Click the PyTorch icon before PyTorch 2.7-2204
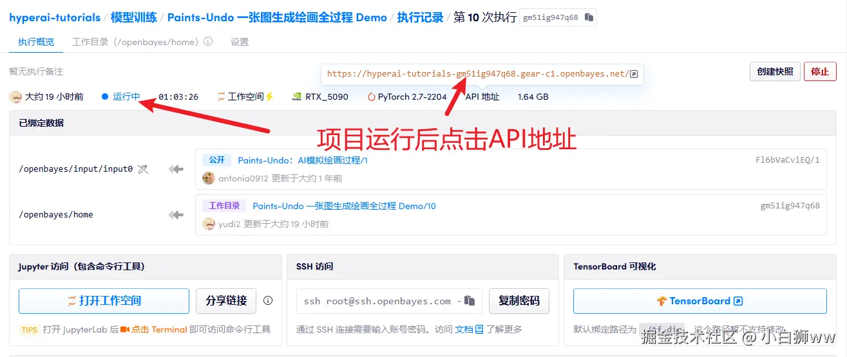847x357 pixels. (x=372, y=97)
